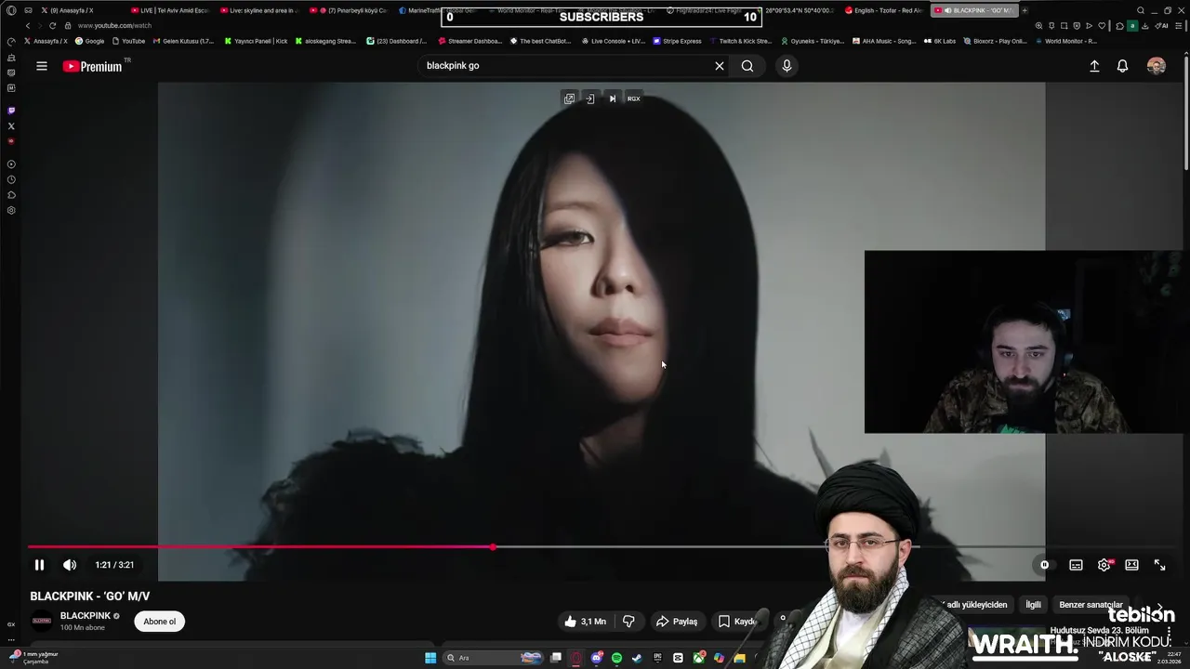
Task: Click the '1:21 / 3:21' time display
Action: coord(114,565)
